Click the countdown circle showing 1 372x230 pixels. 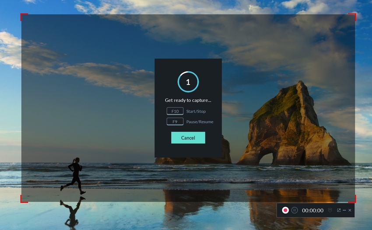(188, 82)
